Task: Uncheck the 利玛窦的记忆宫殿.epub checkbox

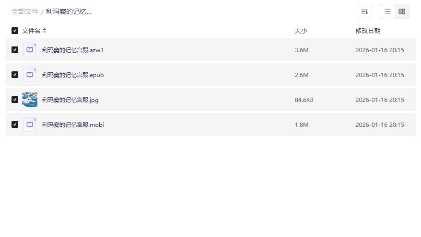Action: click(15, 75)
